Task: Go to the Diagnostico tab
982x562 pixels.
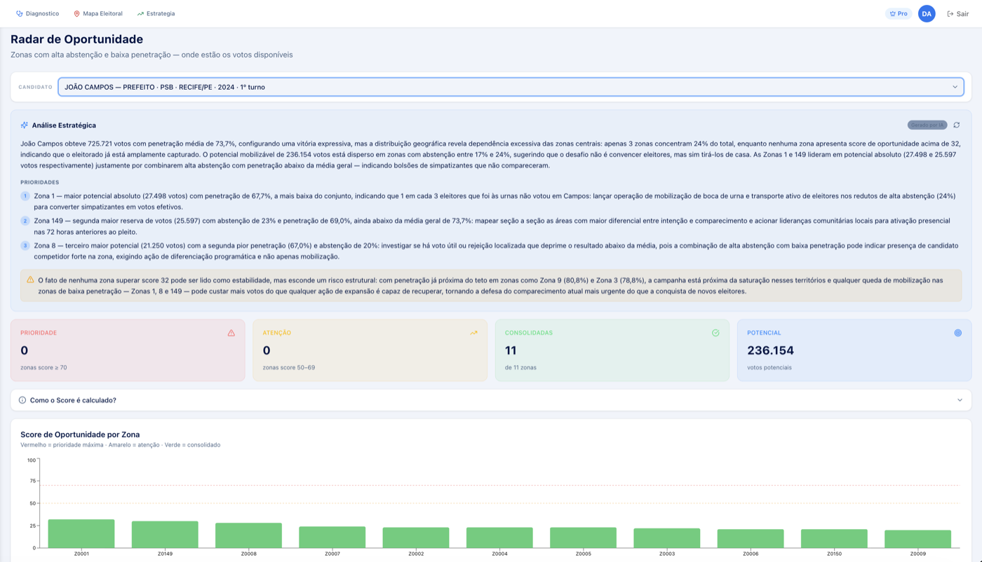Action: point(38,14)
